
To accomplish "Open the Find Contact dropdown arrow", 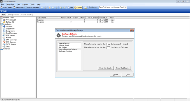I will tap(125, 7).
